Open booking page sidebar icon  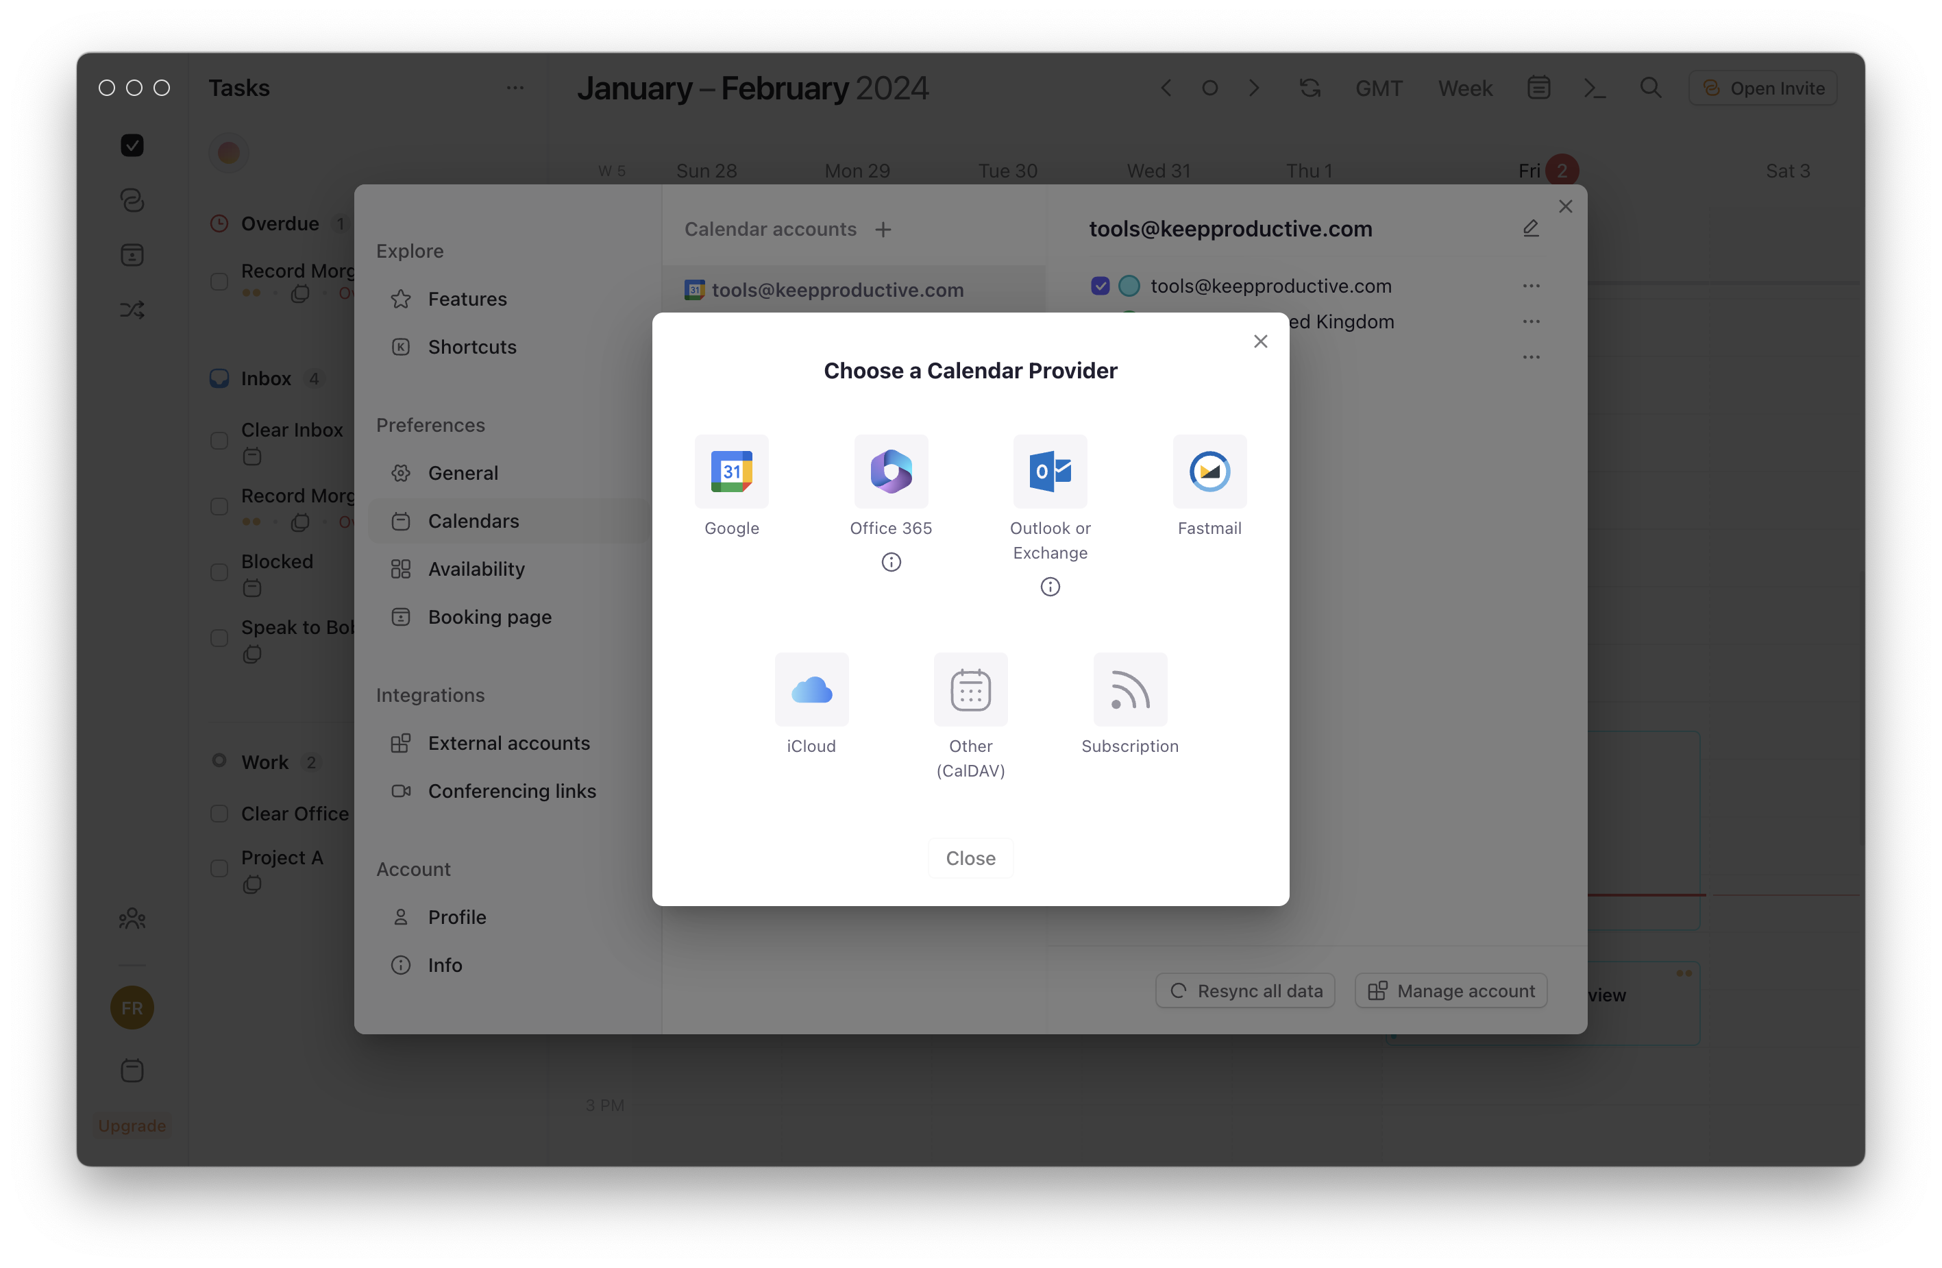coord(132,256)
